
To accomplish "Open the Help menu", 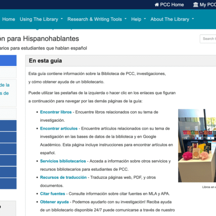I will click(x=136, y=19).
